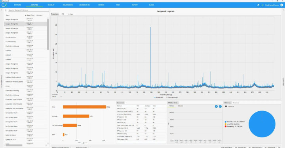Switch to the COMPARISON tab
Image resolution: width=285 pixels, height=148 pixels.
pos(68,5)
